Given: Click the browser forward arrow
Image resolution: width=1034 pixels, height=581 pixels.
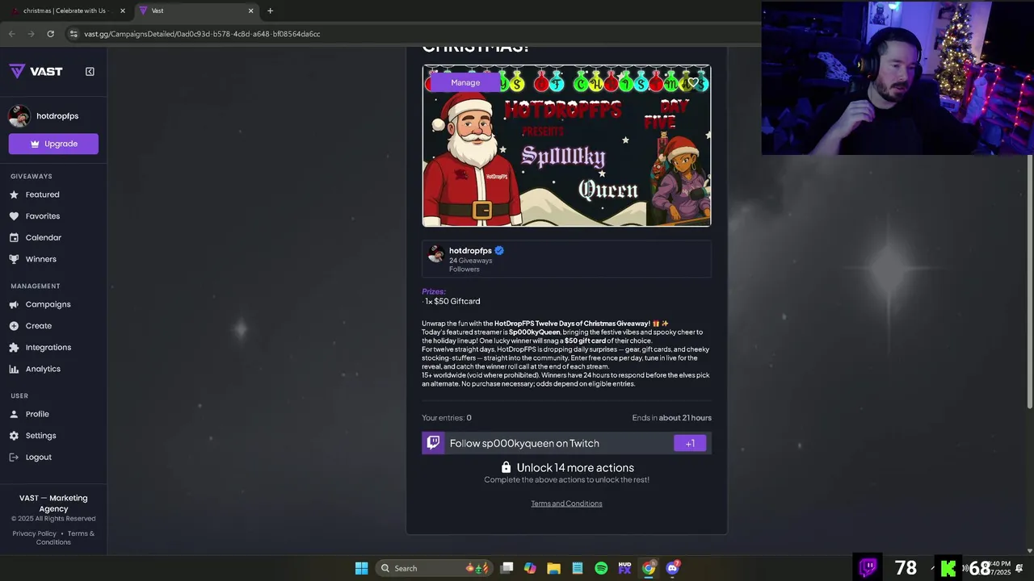Looking at the screenshot, I should 31,34.
